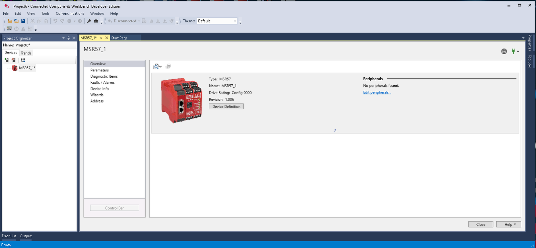Add a device in Project Organizer

tap(6, 60)
